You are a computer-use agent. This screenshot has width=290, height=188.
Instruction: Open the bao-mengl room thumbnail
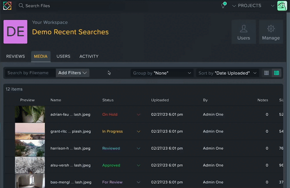30,181
